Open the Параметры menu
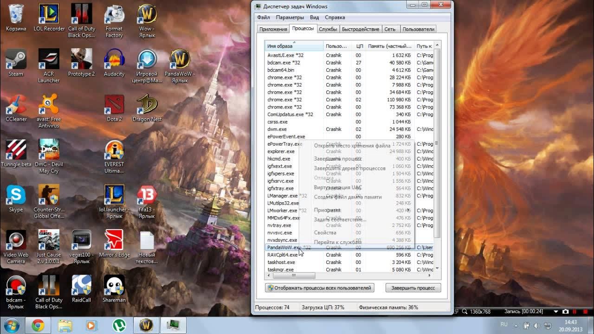This screenshot has width=594, height=334. click(x=290, y=17)
